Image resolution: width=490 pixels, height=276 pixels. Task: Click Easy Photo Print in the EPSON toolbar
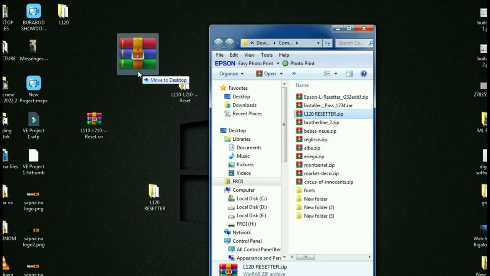click(x=256, y=63)
